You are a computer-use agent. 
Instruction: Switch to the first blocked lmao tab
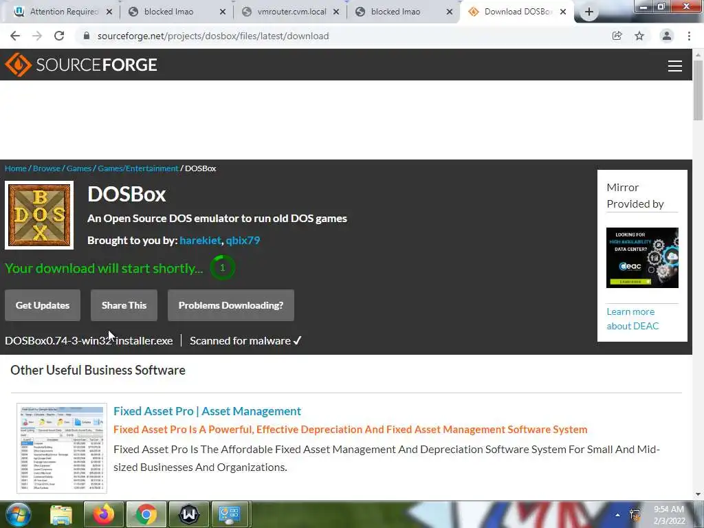169,12
